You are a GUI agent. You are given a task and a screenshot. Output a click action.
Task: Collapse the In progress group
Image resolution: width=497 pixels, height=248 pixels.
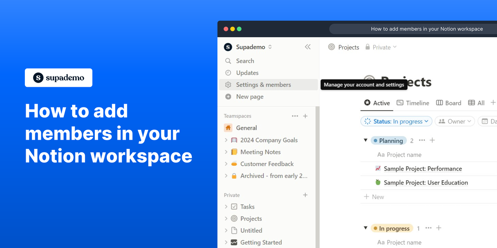coord(365,228)
